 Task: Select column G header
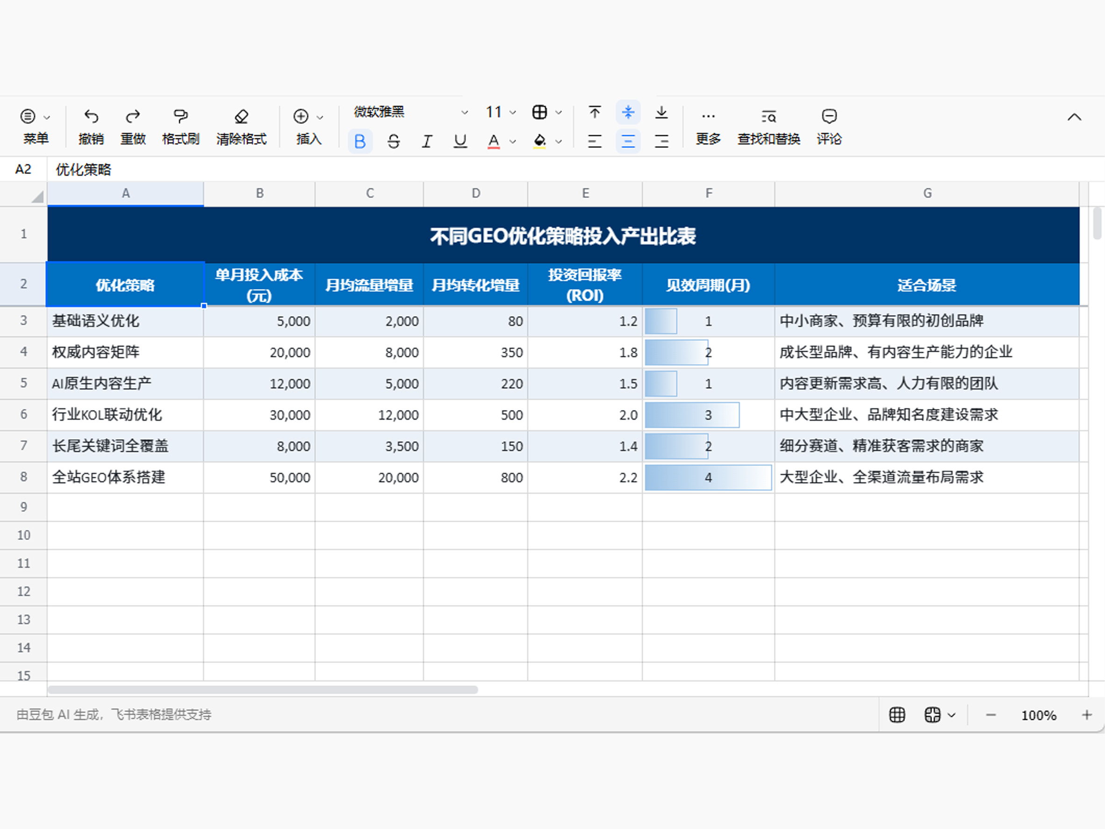click(x=927, y=194)
